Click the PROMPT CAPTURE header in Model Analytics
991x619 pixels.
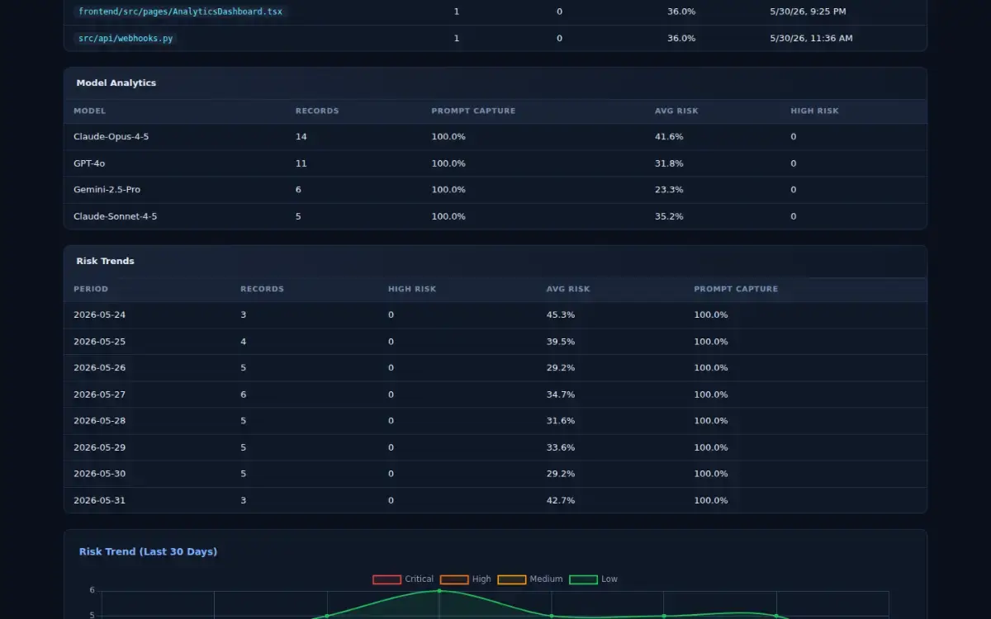(x=473, y=111)
